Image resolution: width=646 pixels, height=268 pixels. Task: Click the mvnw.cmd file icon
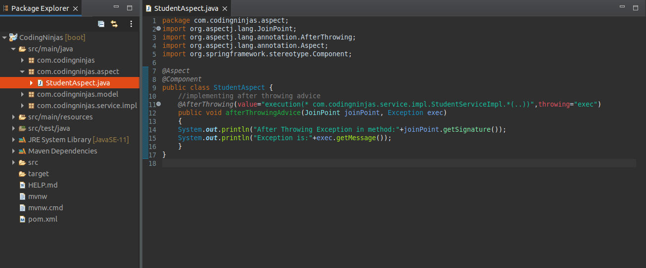click(22, 208)
